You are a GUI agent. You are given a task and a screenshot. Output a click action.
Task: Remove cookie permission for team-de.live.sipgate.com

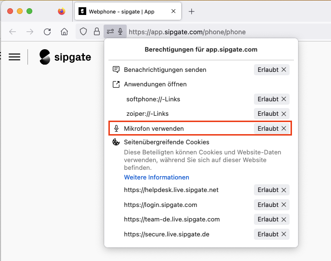(284, 219)
